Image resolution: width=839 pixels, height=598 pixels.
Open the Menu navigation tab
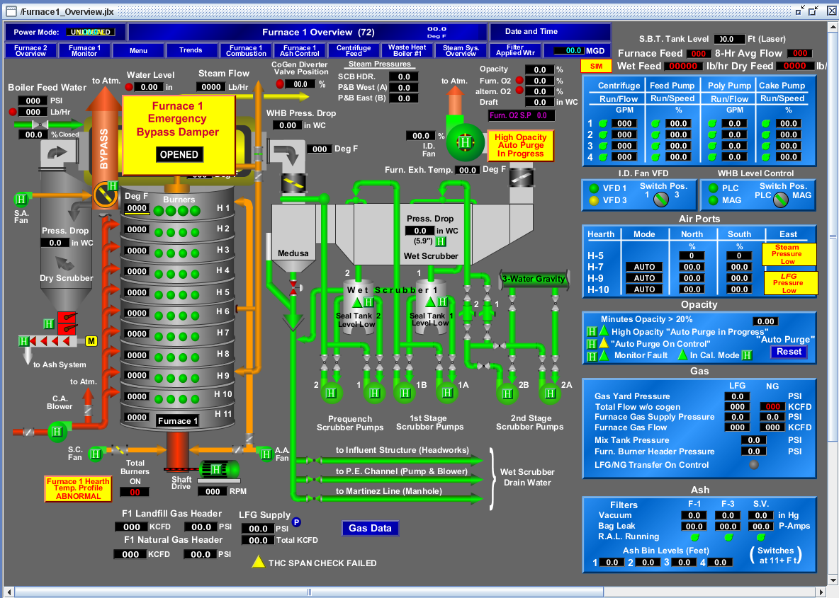click(x=138, y=50)
